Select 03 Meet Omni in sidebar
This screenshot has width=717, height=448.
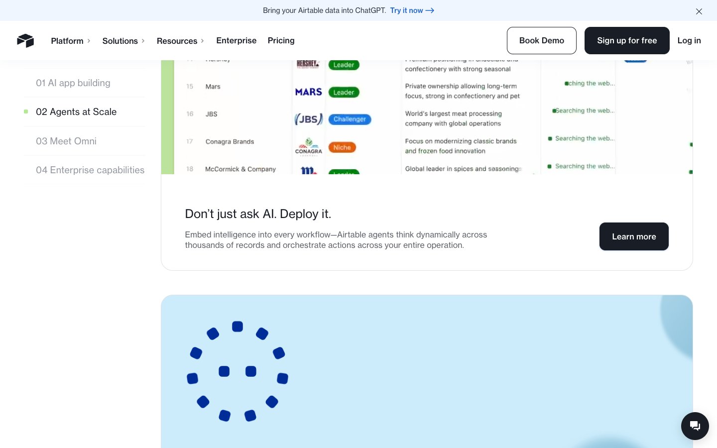coord(66,141)
